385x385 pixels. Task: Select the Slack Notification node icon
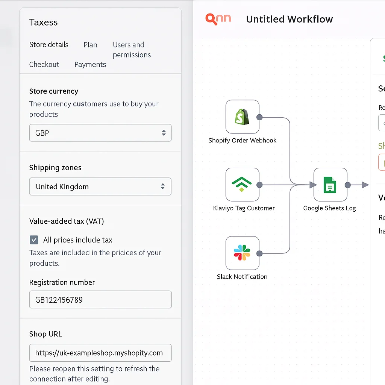click(x=243, y=253)
